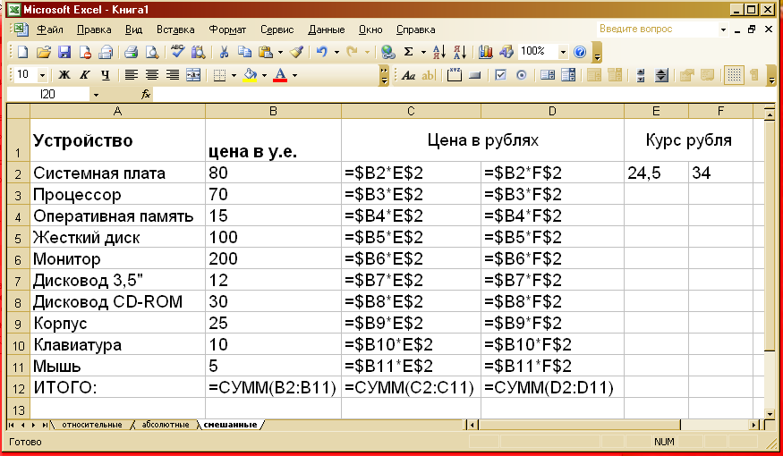This screenshot has width=783, height=456.
Task: Open the Research books icon
Action: click(x=199, y=51)
